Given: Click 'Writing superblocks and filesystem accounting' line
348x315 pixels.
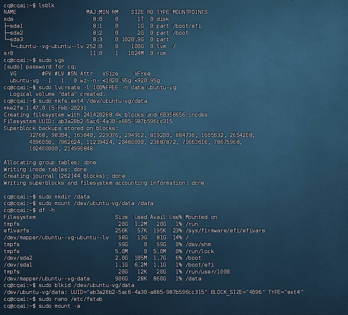Looking at the screenshot, I should [x=104, y=183].
